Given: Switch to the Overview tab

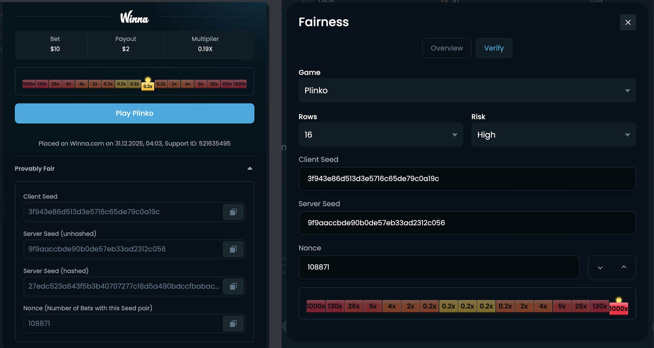Looking at the screenshot, I should [447, 48].
